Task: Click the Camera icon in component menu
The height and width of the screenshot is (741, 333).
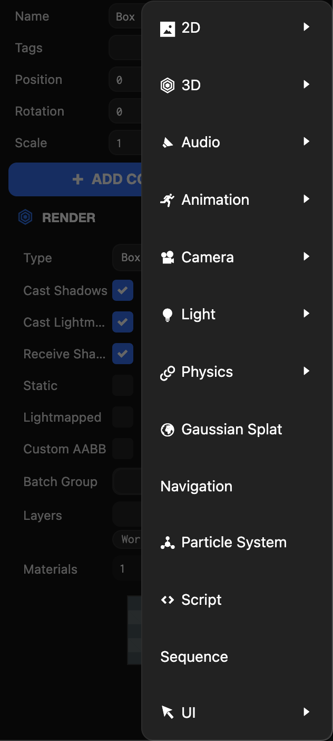Action: 168,258
